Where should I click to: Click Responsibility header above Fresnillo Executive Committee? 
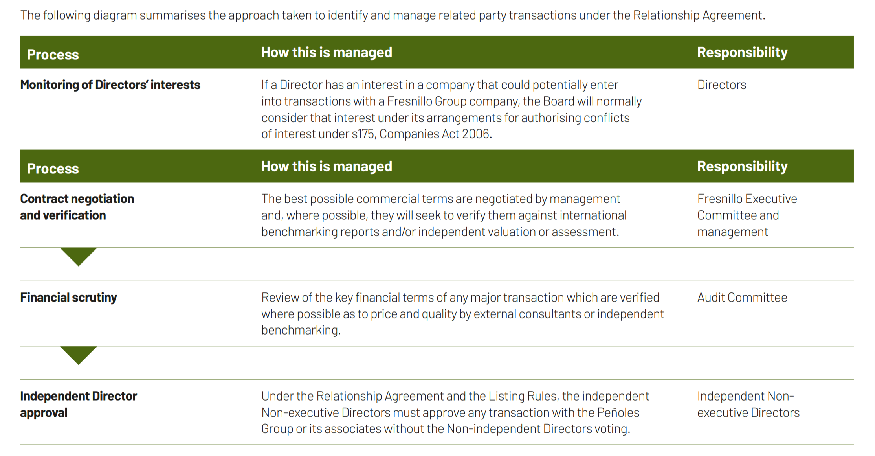742,167
